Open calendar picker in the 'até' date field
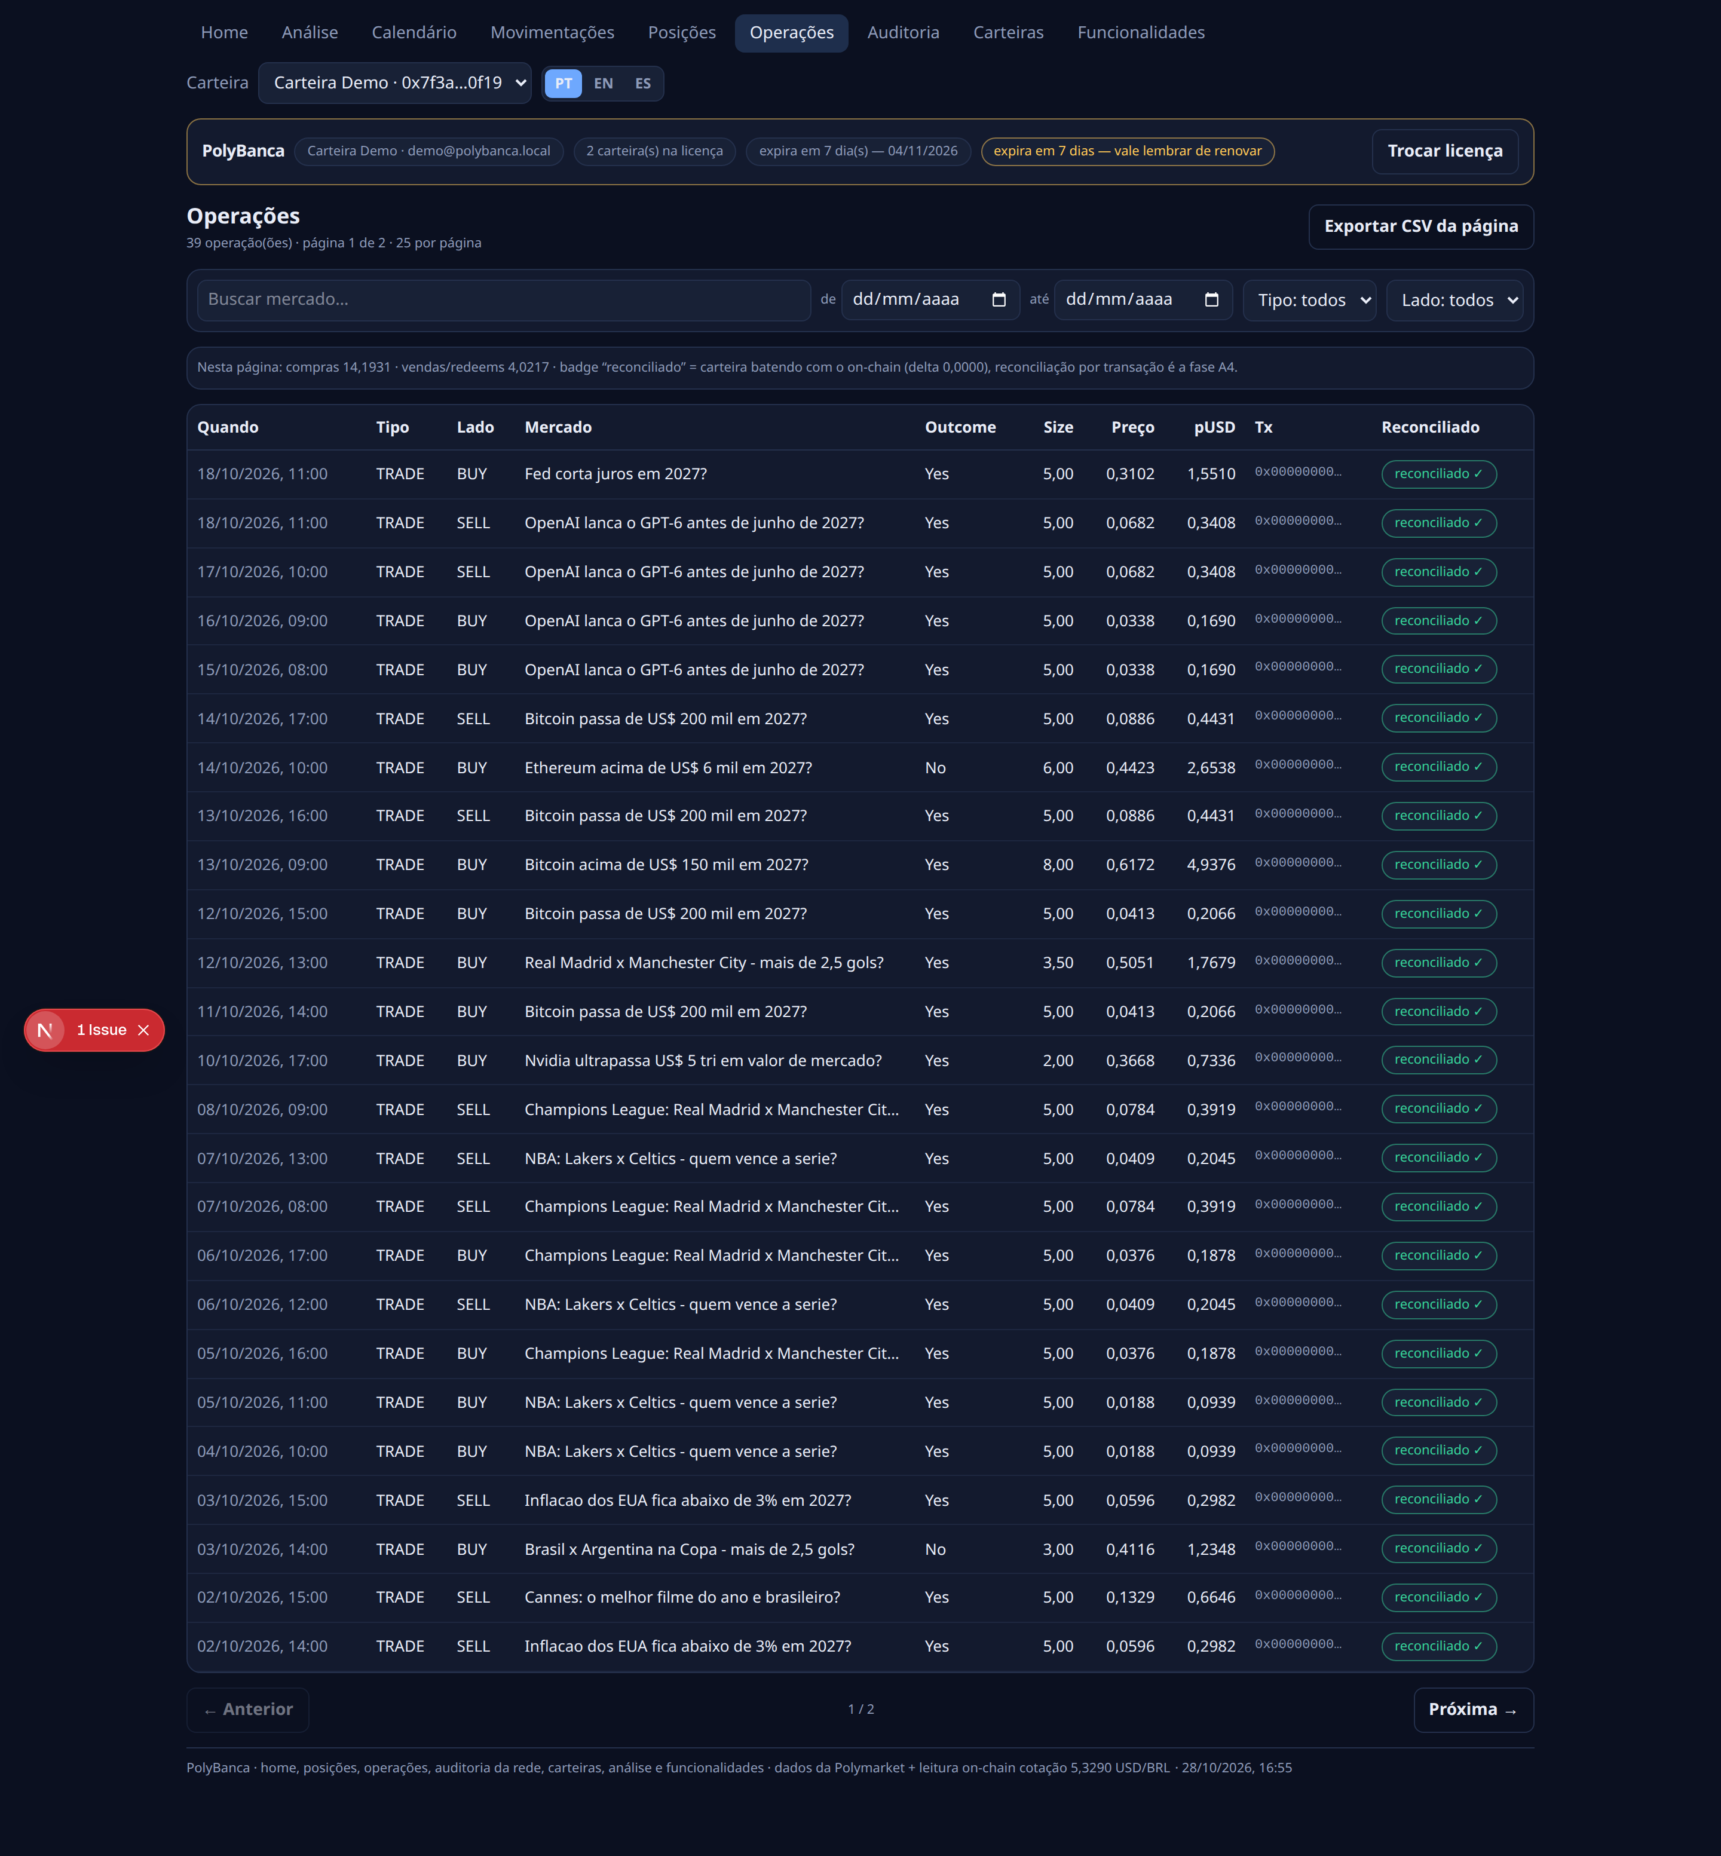 coord(1211,300)
